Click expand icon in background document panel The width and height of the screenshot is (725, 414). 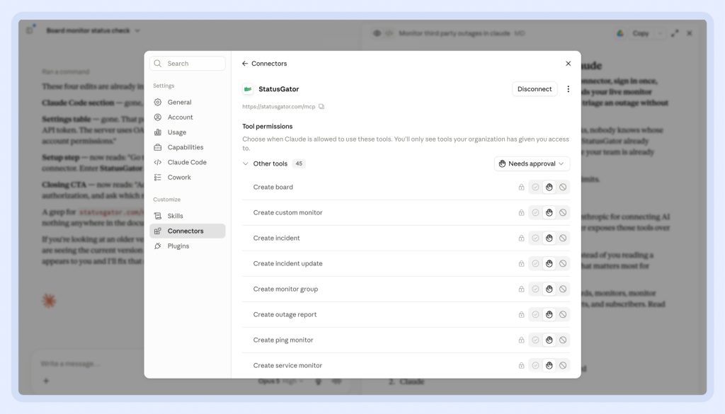pyautogui.click(x=675, y=33)
